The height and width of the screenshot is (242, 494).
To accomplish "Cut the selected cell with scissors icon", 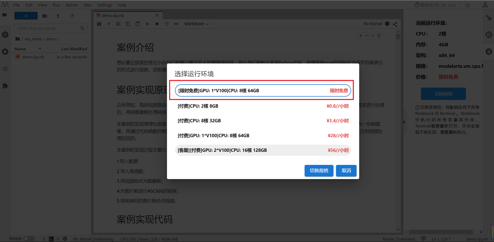I will click(x=118, y=24).
